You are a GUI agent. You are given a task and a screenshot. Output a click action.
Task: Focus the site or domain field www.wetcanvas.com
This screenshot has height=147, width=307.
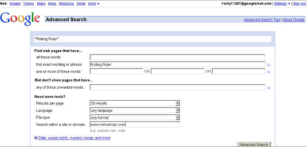[x=135, y=124]
